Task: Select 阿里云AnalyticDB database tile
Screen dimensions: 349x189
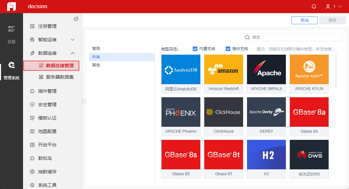Action: click(x=181, y=74)
